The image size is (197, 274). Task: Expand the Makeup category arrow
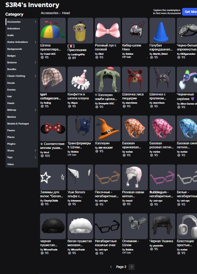pyautogui.click(x=35, y=110)
